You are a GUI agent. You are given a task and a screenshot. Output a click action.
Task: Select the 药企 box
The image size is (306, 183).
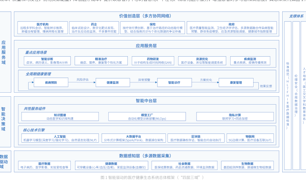94,27
